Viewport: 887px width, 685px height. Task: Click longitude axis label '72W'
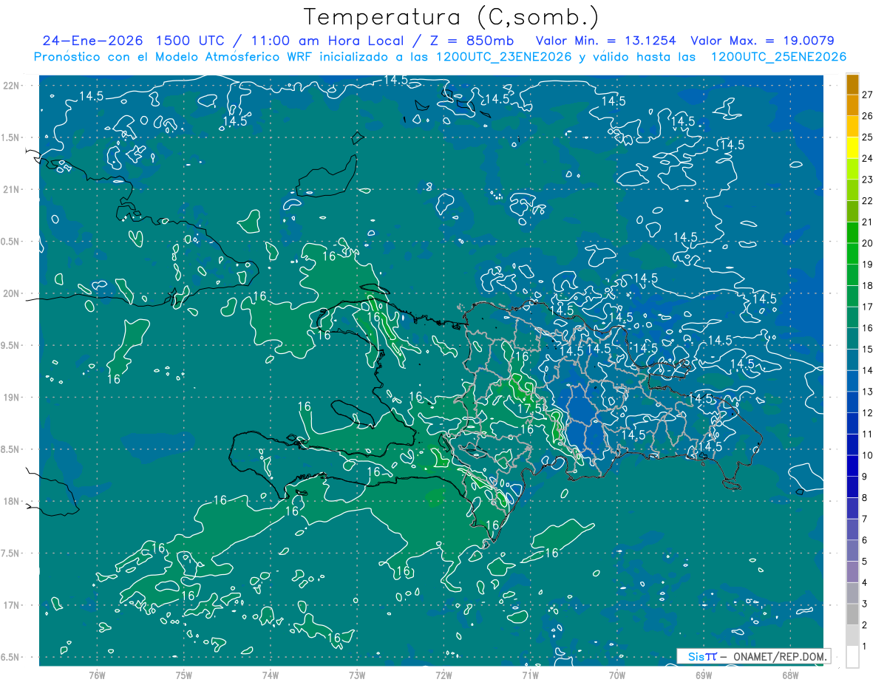[443, 675]
